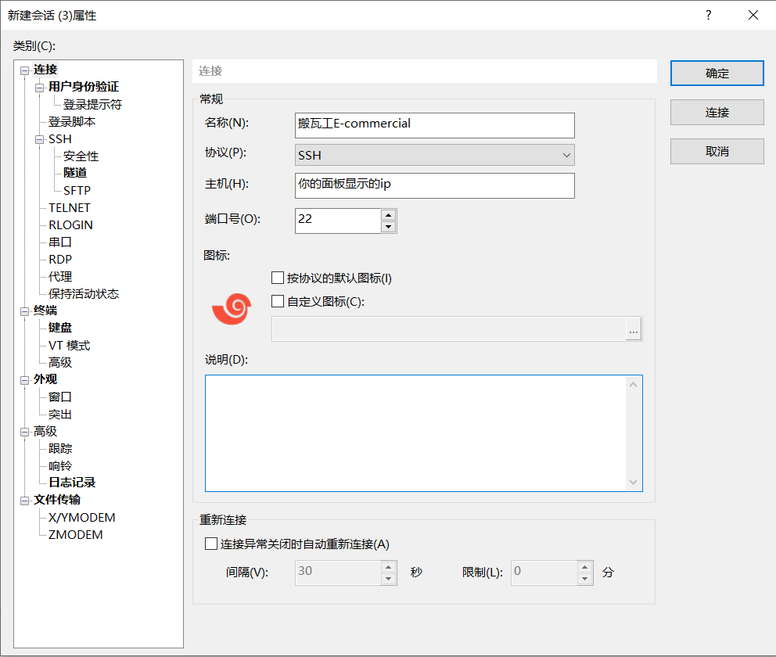Click the browse button for custom icon

(634, 330)
